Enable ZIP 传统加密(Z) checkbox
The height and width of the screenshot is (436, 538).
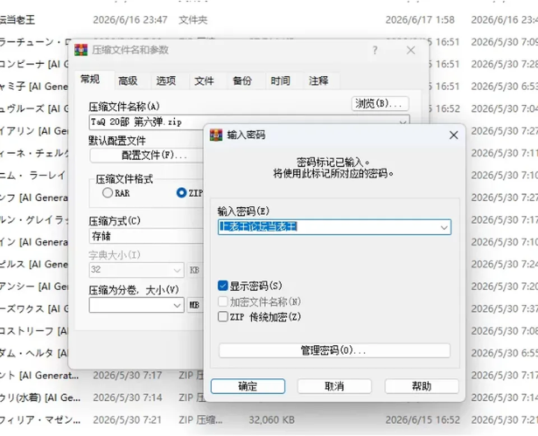click(222, 316)
